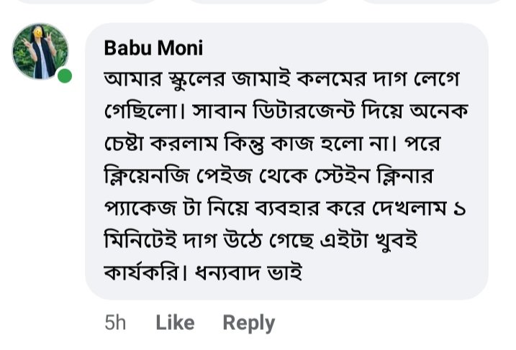Open the 5h comment timestamp

click(x=115, y=323)
